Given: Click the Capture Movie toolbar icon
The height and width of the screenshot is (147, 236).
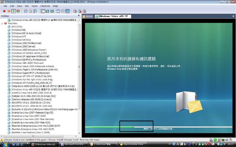Looking at the screenshot, I should pos(75,11).
